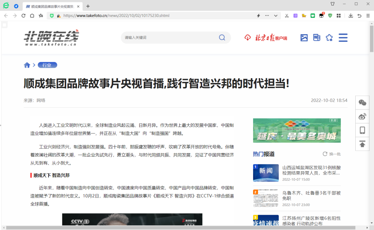
Task: Open the browser downloads icon
Action: click(x=351, y=16)
